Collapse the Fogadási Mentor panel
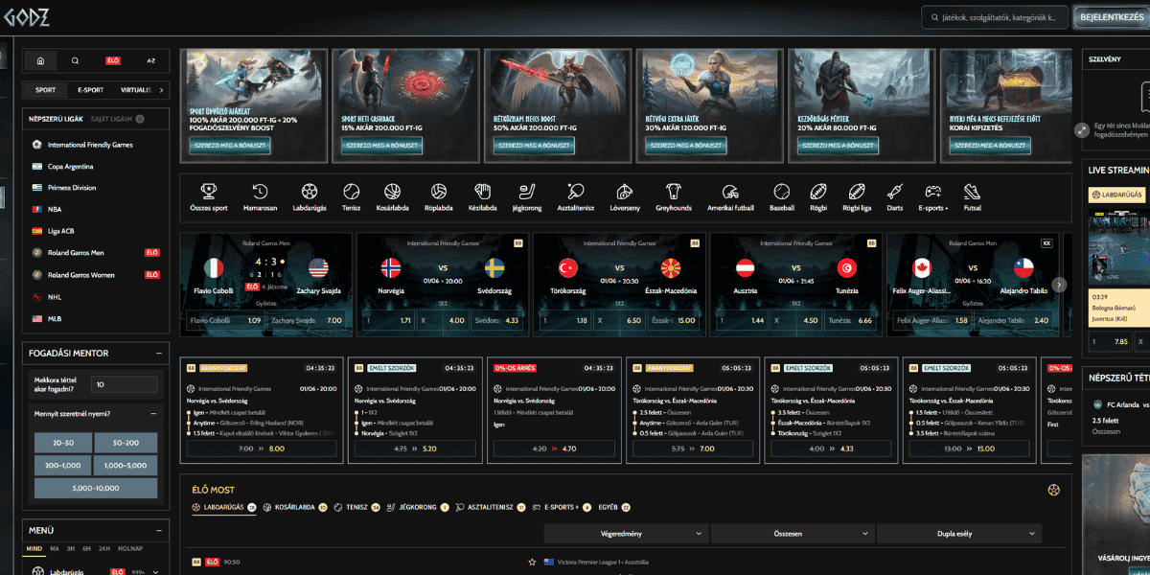 pos(158,353)
